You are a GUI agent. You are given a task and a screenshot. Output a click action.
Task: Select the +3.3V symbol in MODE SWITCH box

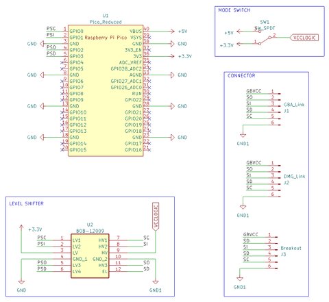point(230,45)
